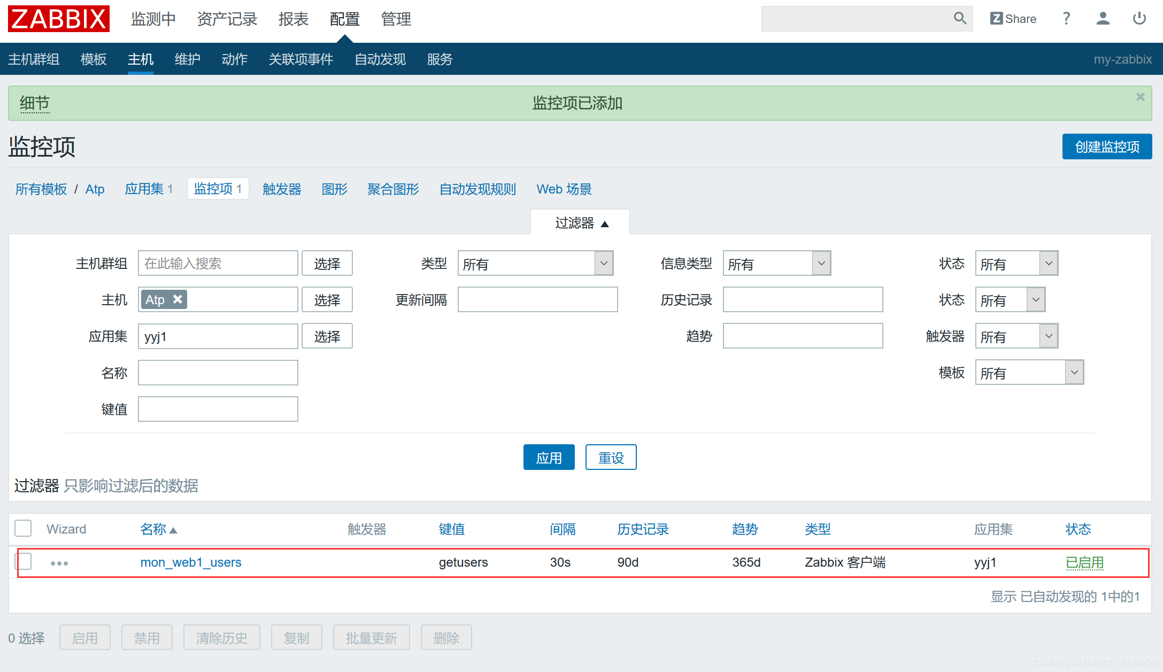Screen dimensions: 1163x672
Task: Switch to 聚合图形 tab
Action: pyautogui.click(x=393, y=189)
